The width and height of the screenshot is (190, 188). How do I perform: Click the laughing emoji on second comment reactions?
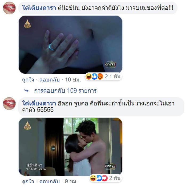[x=93, y=178]
